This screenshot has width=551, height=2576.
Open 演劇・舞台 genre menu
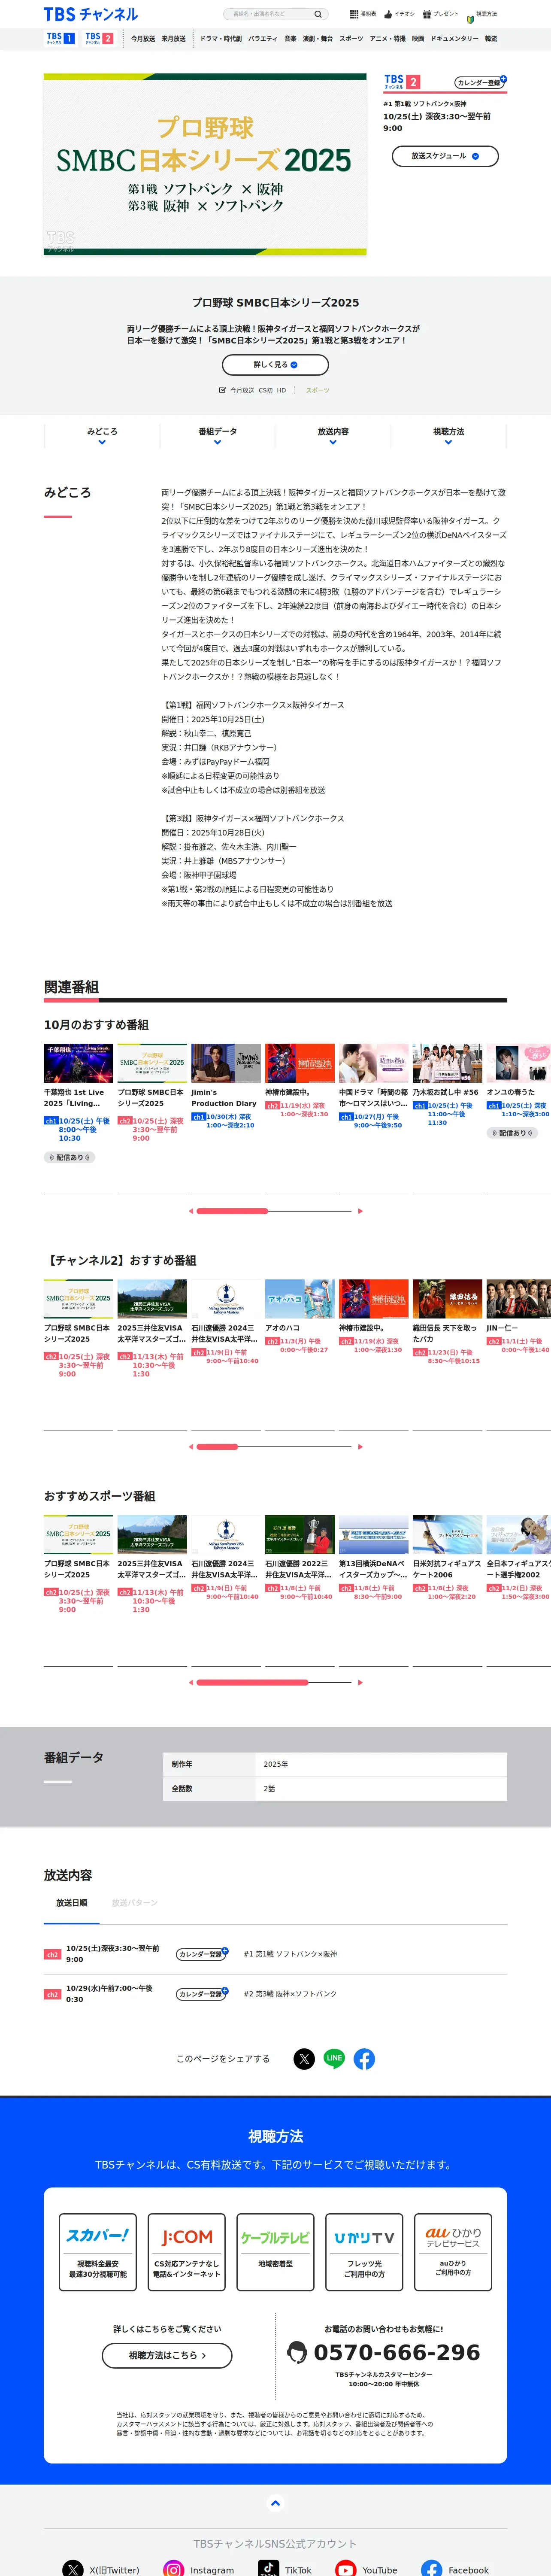pos(319,39)
